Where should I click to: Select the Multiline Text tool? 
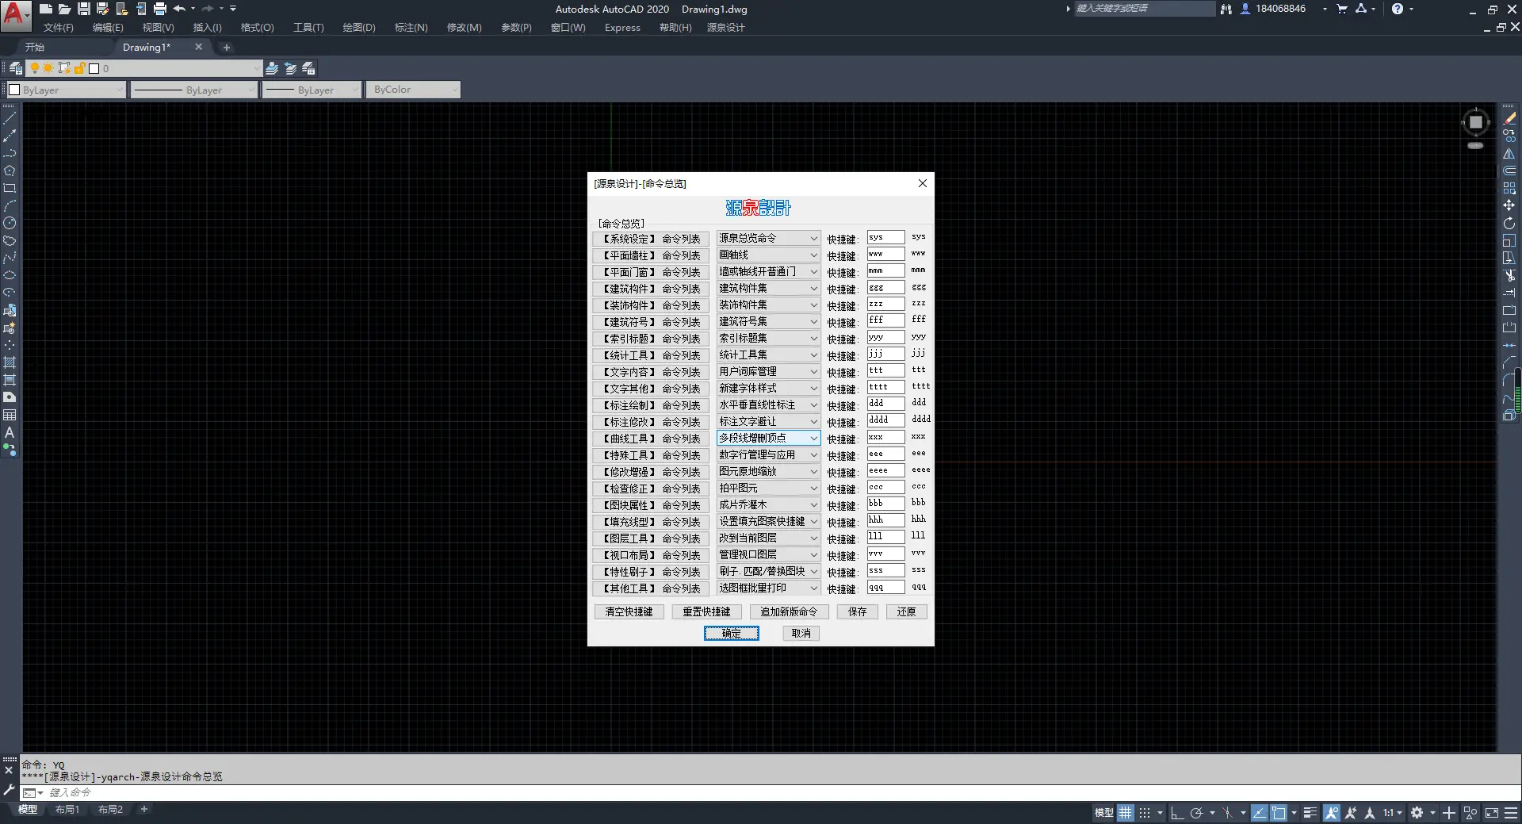10,432
